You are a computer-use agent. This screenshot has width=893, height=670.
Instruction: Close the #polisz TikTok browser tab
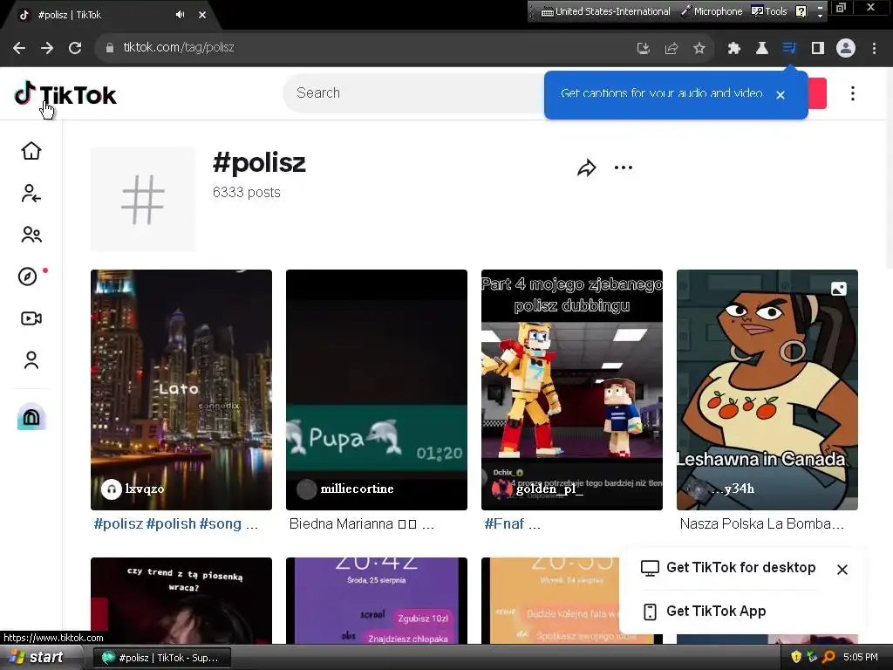(x=202, y=15)
